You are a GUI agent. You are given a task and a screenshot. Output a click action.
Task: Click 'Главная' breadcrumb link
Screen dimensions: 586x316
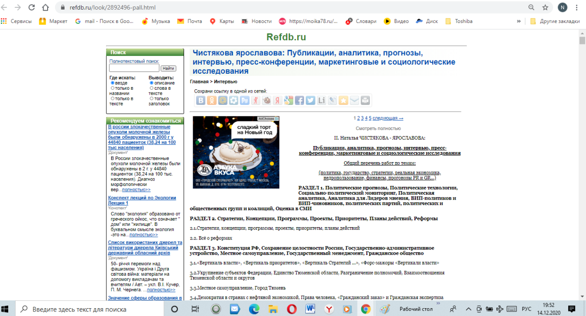pyautogui.click(x=200, y=82)
